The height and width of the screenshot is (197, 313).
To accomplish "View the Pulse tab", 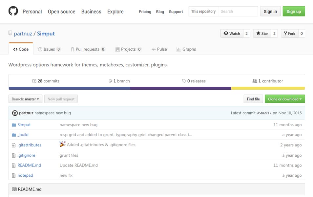I will (x=159, y=49).
